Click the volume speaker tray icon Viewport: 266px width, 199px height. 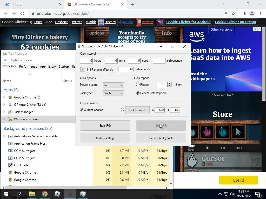pyautogui.click(x=232, y=194)
